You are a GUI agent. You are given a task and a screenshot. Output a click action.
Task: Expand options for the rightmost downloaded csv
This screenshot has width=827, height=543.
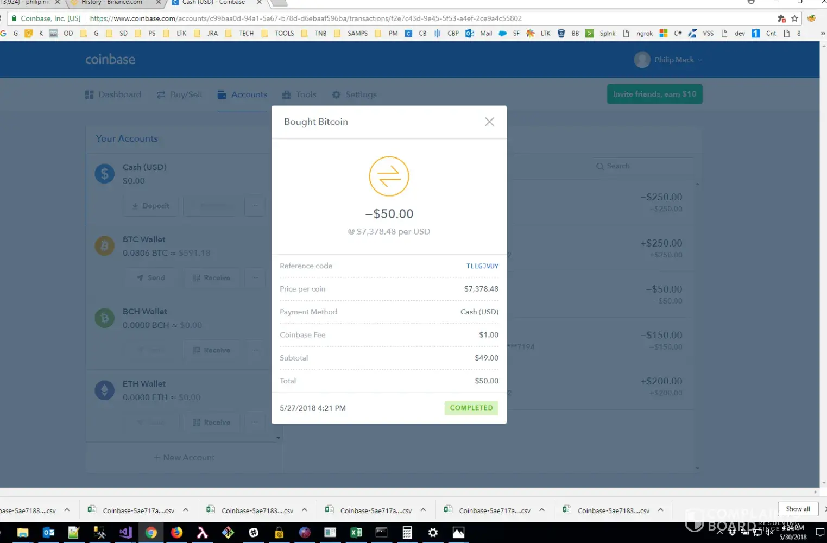tap(661, 510)
